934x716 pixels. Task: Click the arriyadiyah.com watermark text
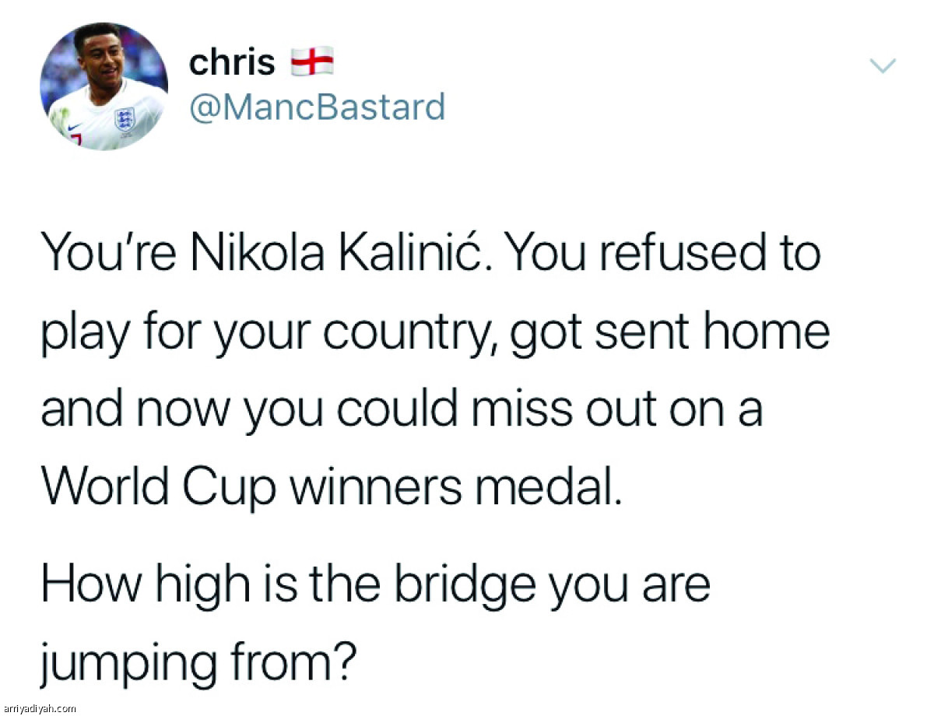(x=39, y=708)
